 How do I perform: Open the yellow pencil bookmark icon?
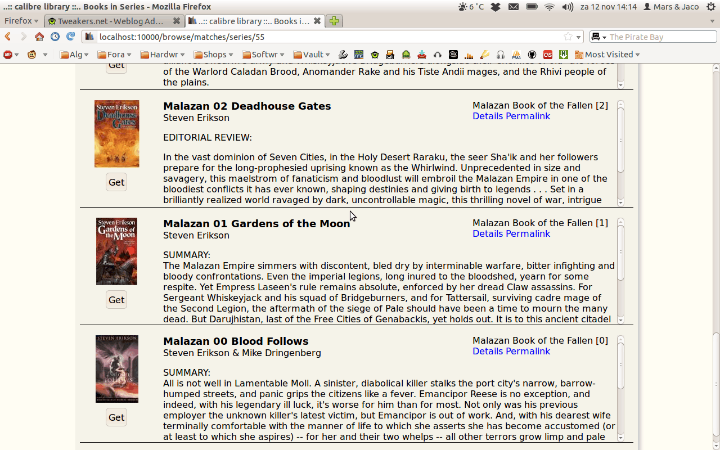tap(484, 55)
